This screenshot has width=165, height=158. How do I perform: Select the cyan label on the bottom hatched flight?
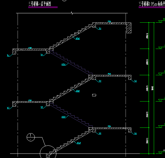coord(79,143)
